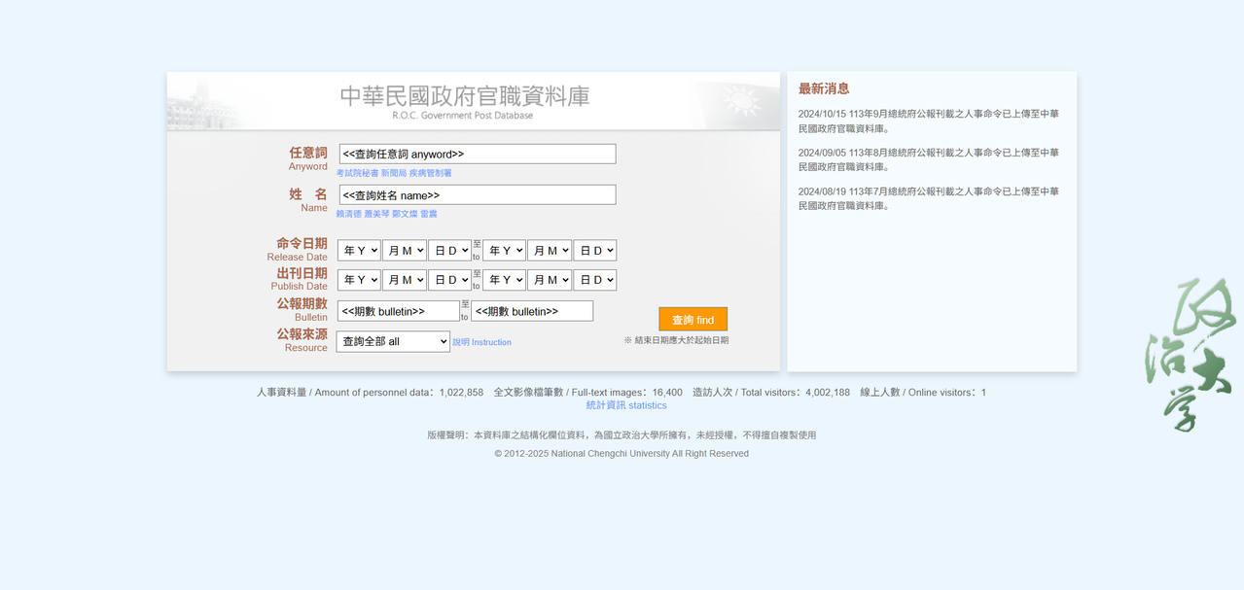Open Publish Date start month dropdown
Image resolution: width=1244 pixels, height=590 pixels.
coord(405,280)
